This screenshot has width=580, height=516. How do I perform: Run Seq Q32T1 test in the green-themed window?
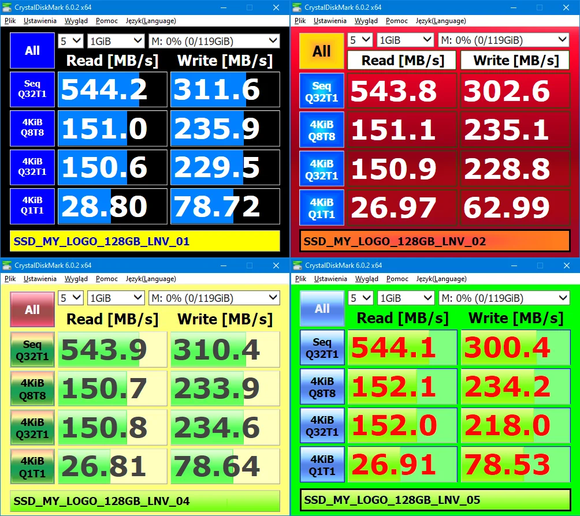[322, 348]
